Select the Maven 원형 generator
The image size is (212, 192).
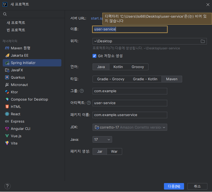tap(32, 48)
